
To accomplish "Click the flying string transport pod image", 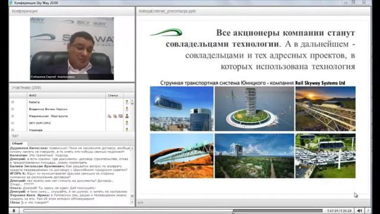I will [x=182, y=109].
